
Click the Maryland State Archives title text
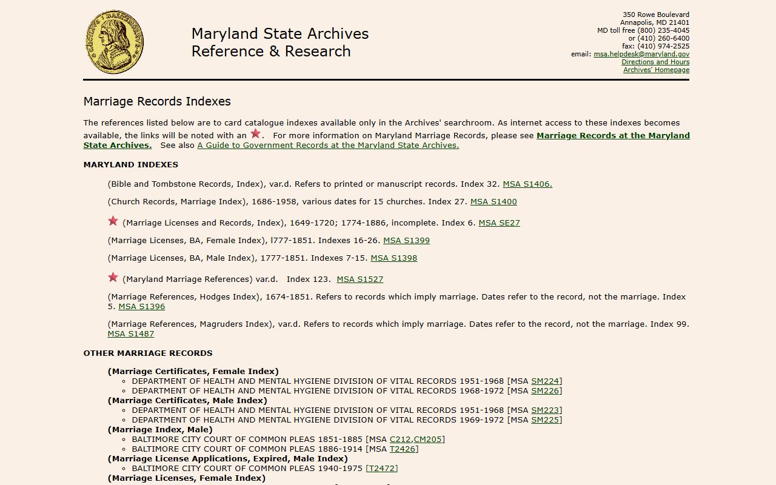point(280,33)
